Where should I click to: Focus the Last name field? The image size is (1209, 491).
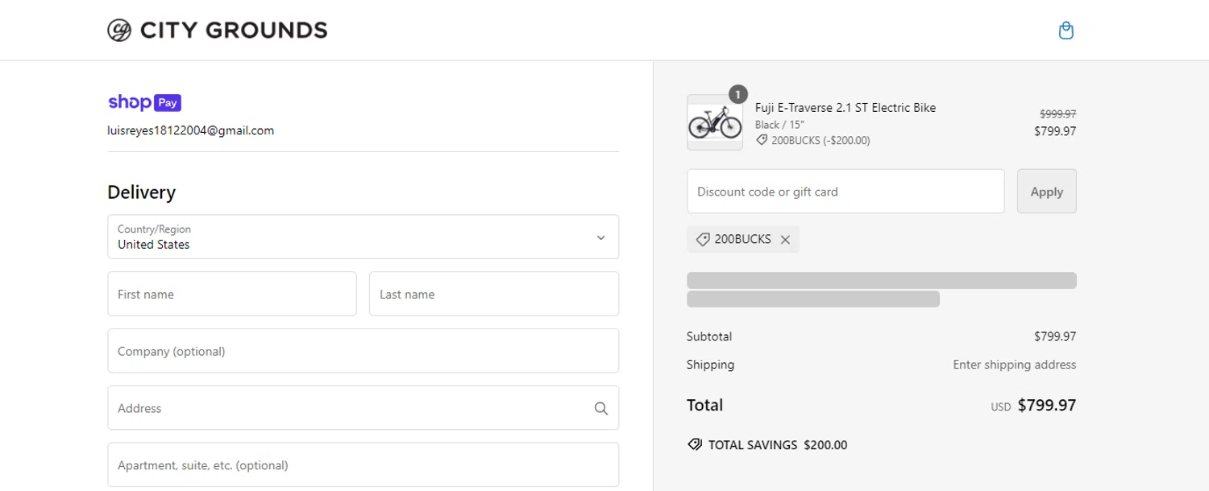click(493, 294)
